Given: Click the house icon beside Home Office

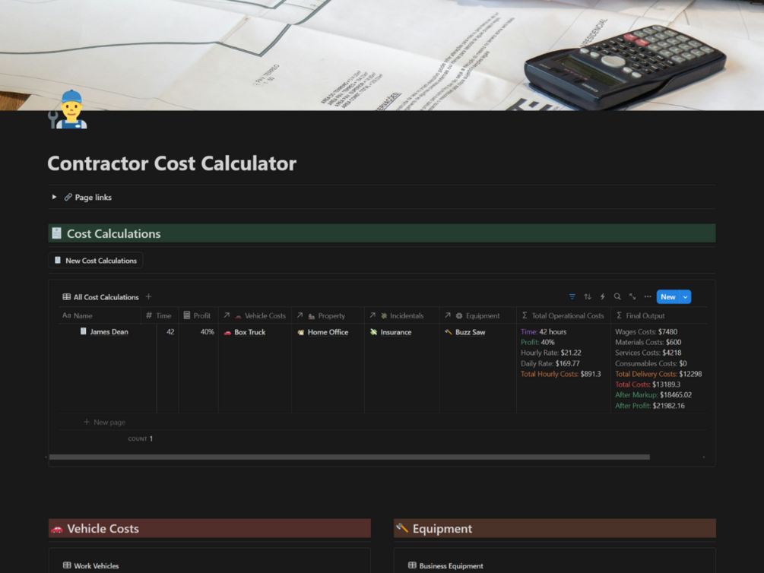Looking at the screenshot, I should tap(300, 332).
